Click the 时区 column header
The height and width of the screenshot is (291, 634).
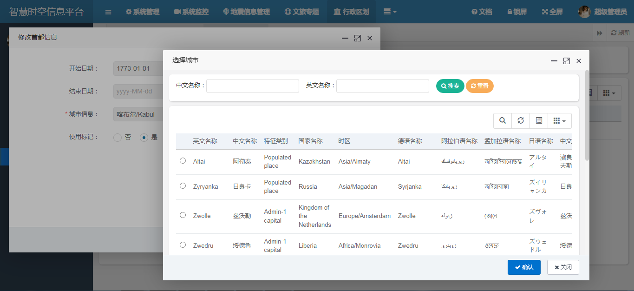(344, 141)
